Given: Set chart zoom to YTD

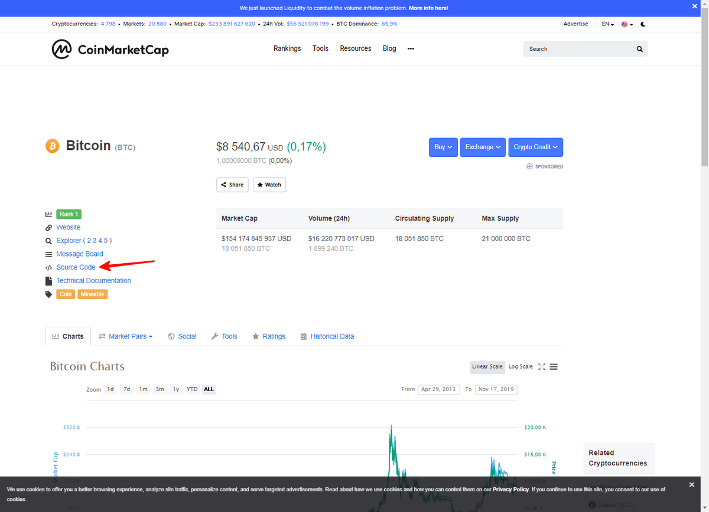Looking at the screenshot, I should (x=192, y=389).
